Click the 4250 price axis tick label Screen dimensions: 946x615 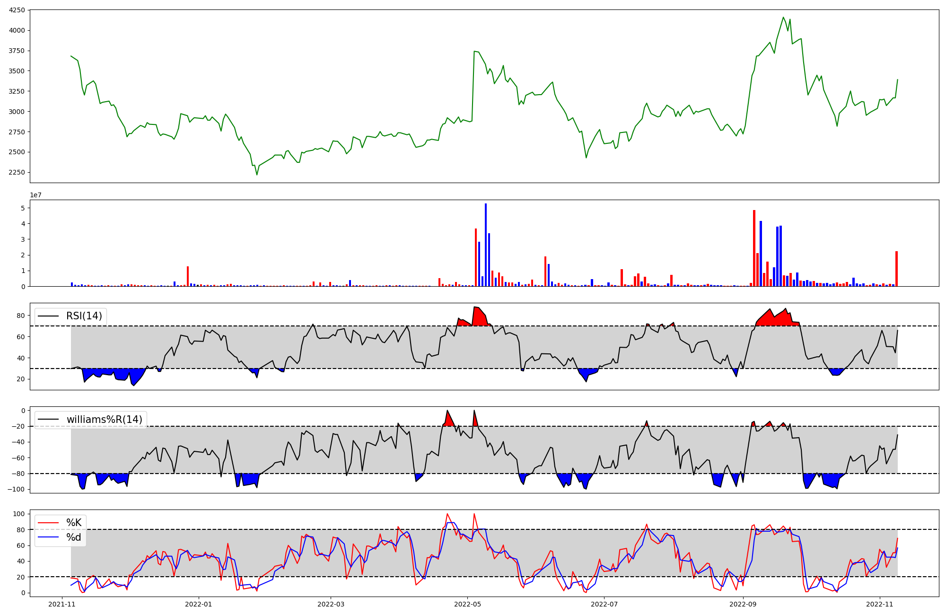(18, 10)
